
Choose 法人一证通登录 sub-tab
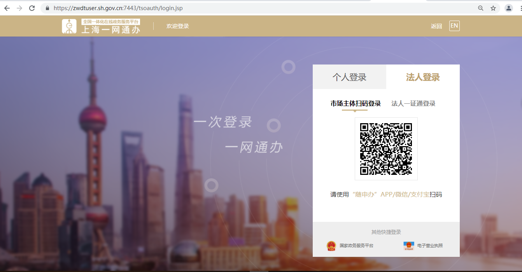tap(413, 103)
